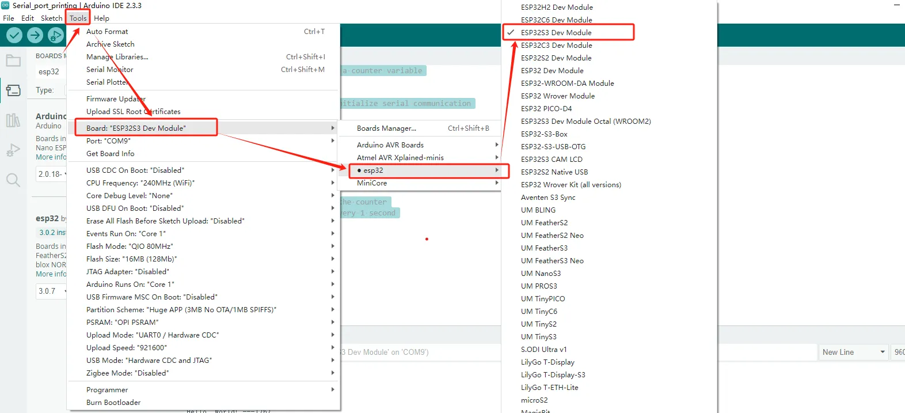This screenshot has height=413, width=905.
Task: Expand Upload Speed 921600 submenu
Action: click(204, 348)
